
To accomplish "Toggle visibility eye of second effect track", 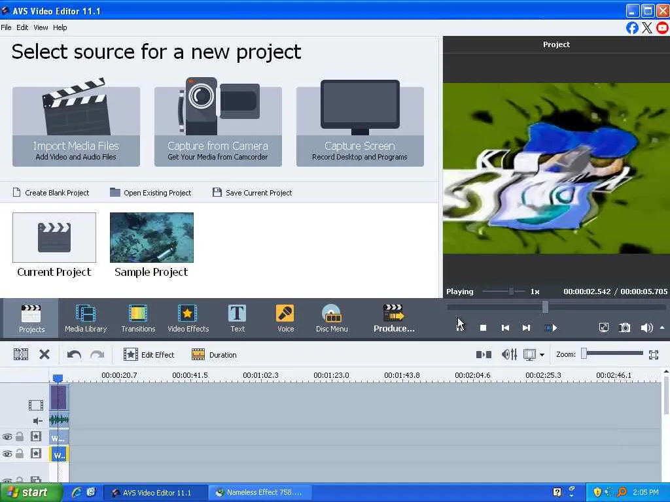I will point(7,454).
